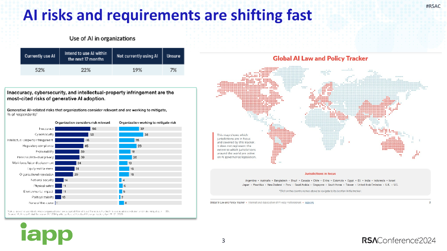Click the Organizational reputation row label

37,174
